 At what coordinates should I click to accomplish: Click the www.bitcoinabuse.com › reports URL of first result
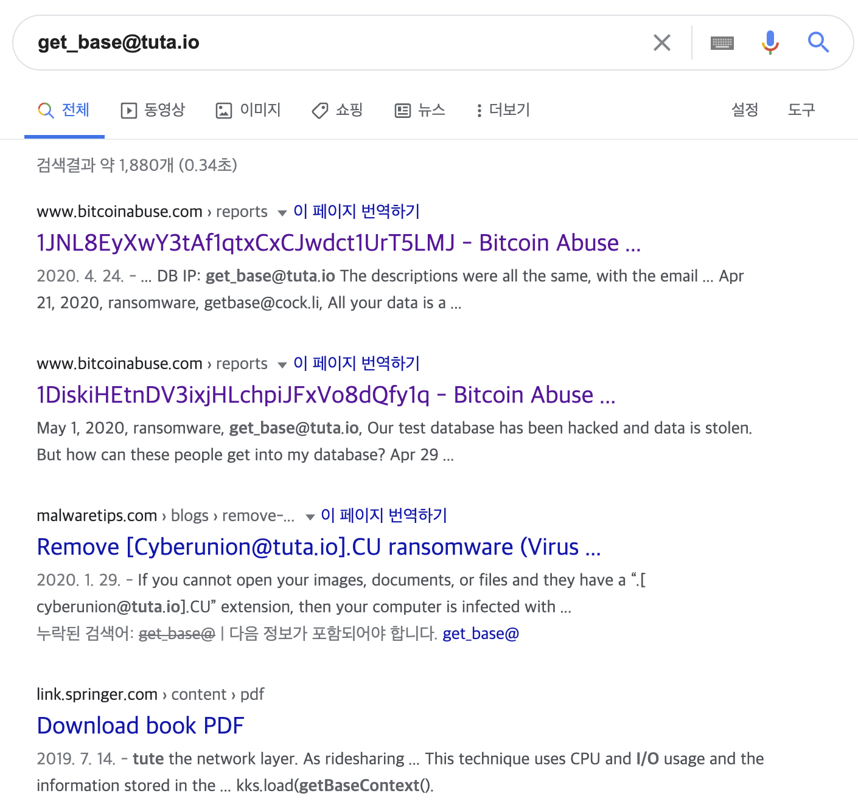[152, 212]
